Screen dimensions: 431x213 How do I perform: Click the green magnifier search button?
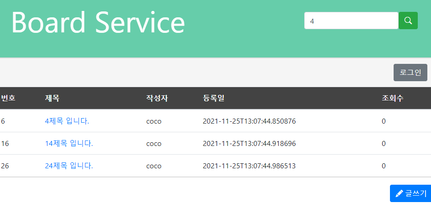coord(408,21)
